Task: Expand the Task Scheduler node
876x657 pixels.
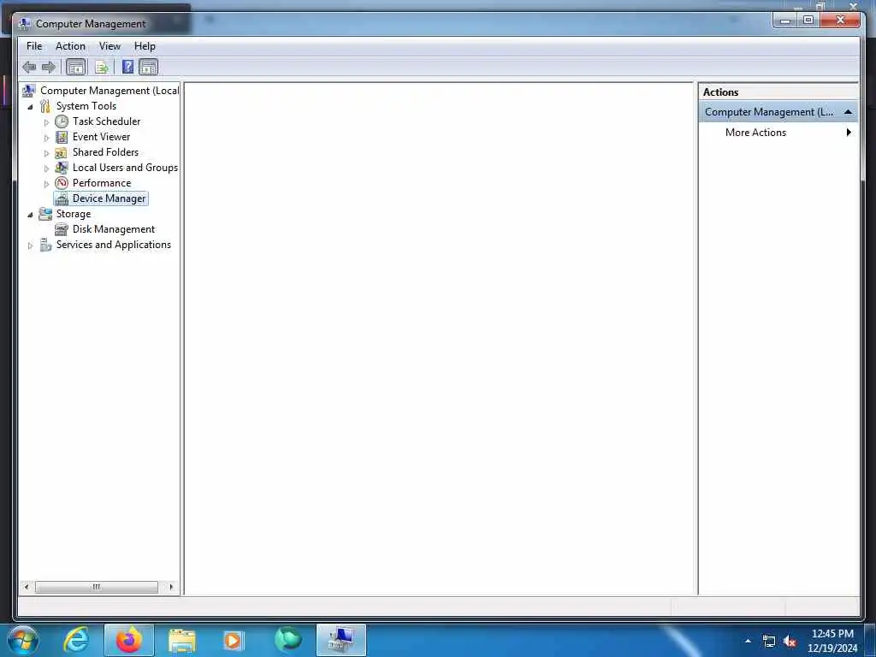Action: click(x=46, y=121)
